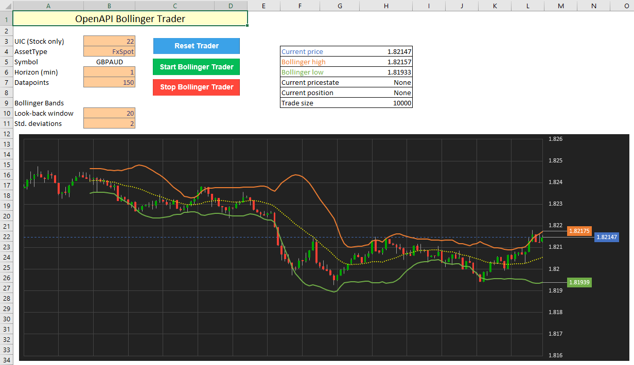Select the Datapoints cell showing 150
The height and width of the screenshot is (365, 634).
click(x=109, y=82)
